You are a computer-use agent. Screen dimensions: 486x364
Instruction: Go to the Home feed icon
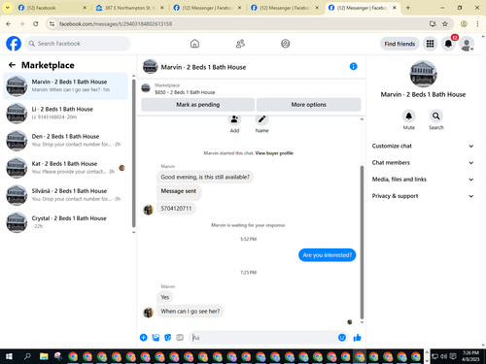(194, 44)
